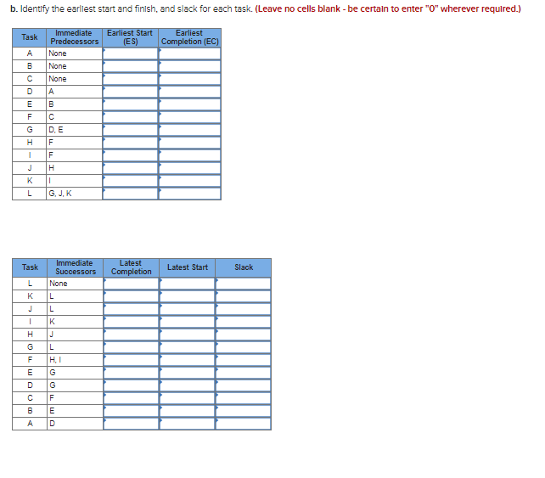Select Earliest Start cell for task B
545x478 pixels.
point(131,66)
